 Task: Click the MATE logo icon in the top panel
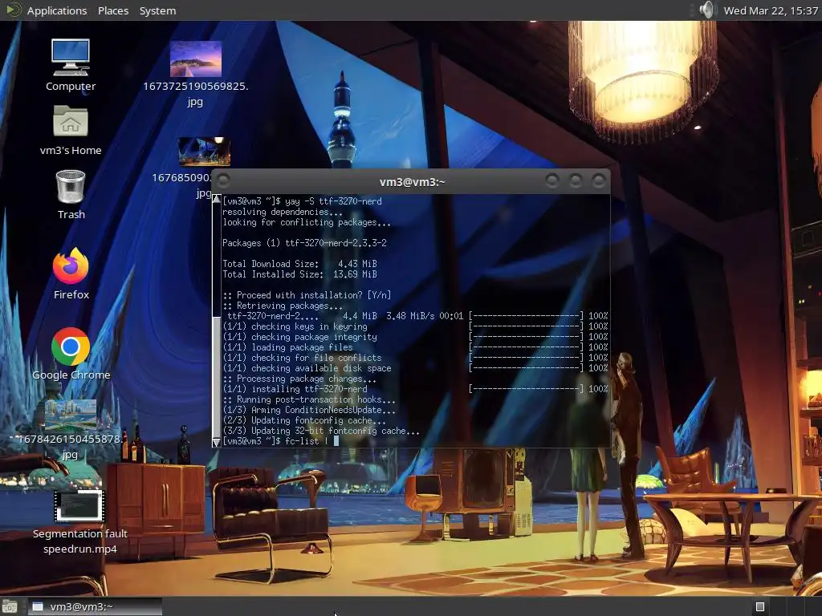tap(13, 10)
